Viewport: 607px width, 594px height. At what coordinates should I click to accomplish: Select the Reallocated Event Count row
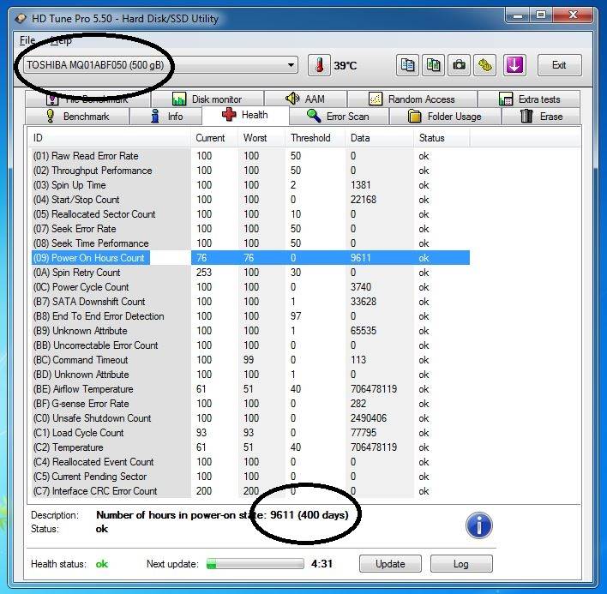pyautogui.click(x=250, y=462)
